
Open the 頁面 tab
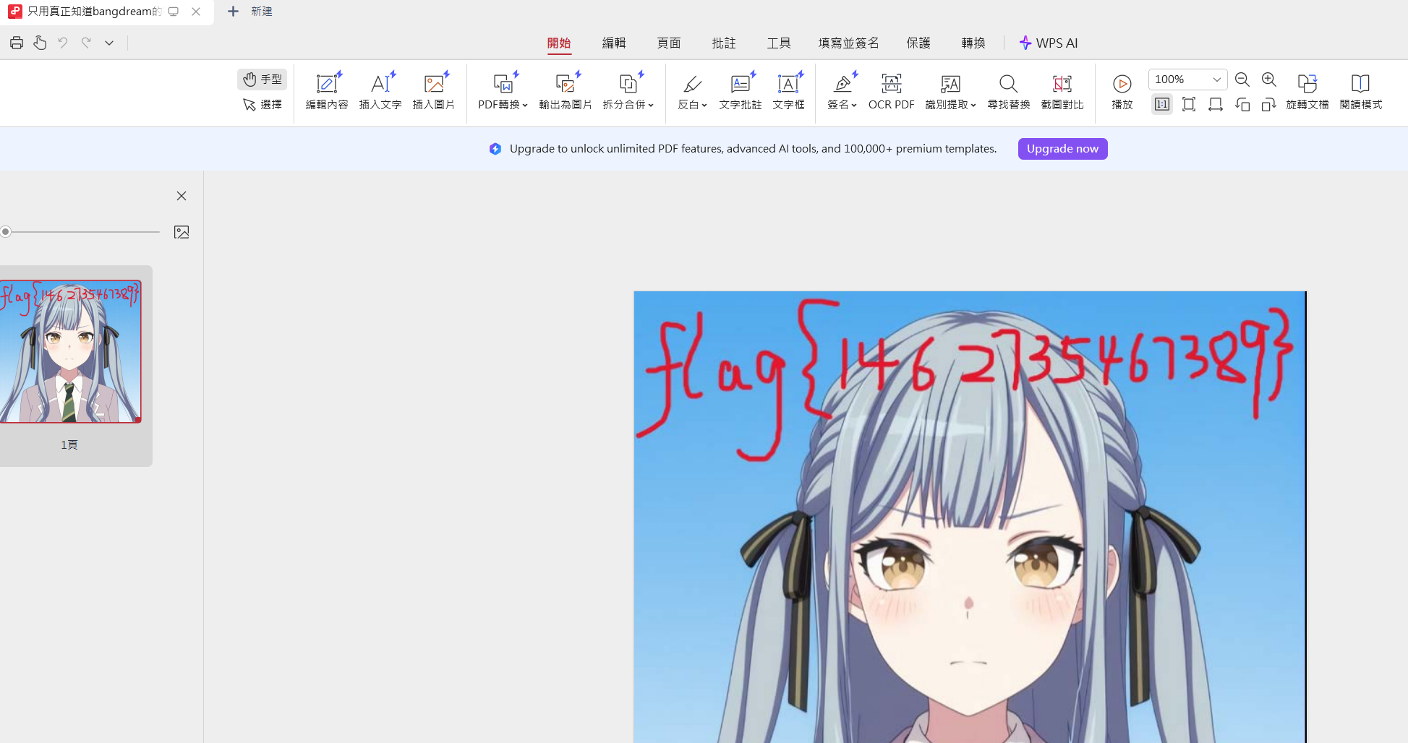click(669, 43)
